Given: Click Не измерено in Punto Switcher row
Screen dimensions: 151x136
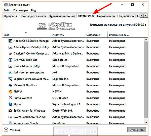Looking at the screenshot, I should (117, 98).
